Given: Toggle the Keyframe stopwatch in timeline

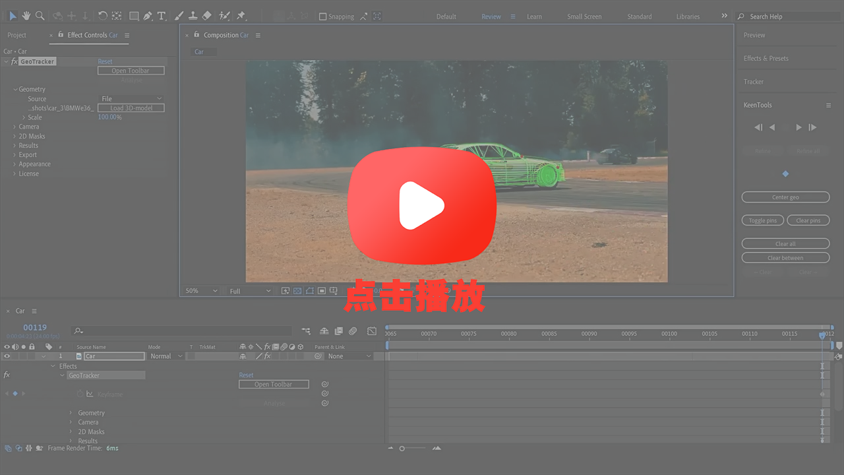Looking at the screenshot, I should (x=80, y=394).
